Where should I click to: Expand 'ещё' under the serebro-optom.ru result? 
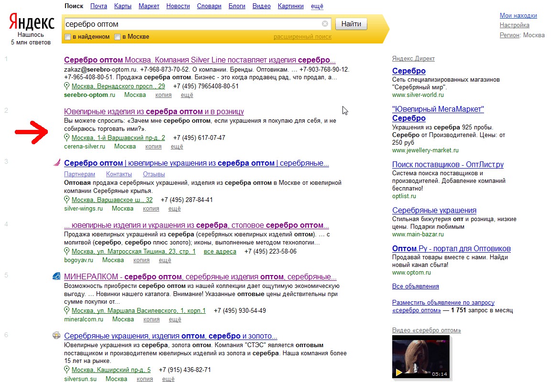click(x=187, y=95)
